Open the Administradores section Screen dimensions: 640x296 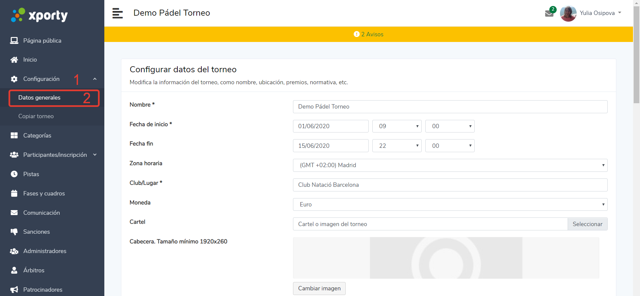[45, 251]
